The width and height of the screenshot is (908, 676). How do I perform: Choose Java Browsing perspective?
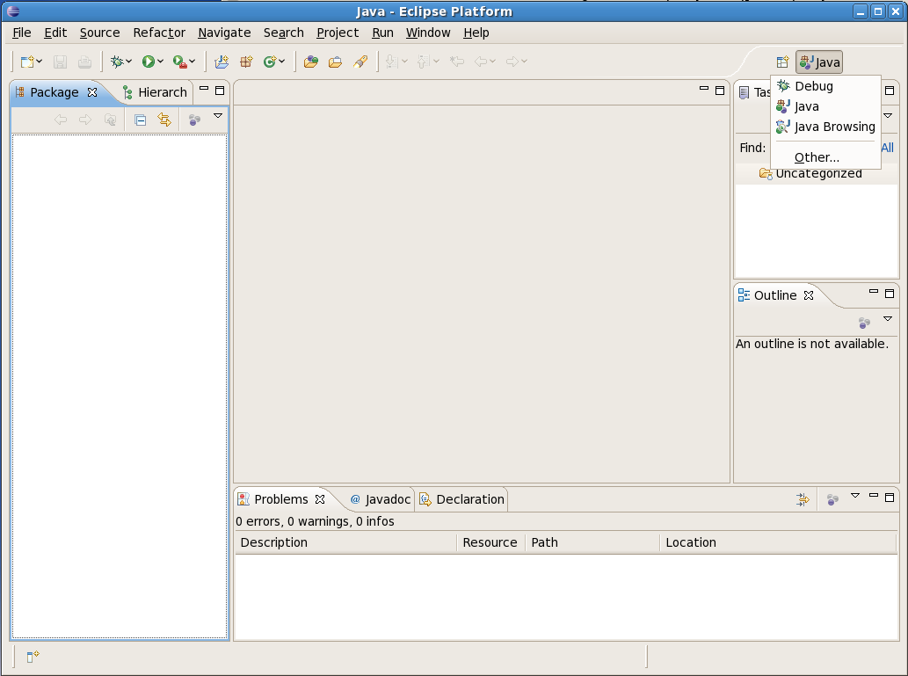(834, 127)
